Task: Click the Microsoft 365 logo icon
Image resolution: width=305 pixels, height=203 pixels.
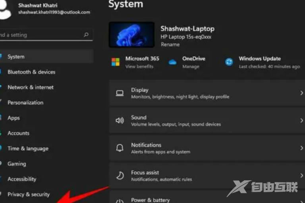Action: 116,62
